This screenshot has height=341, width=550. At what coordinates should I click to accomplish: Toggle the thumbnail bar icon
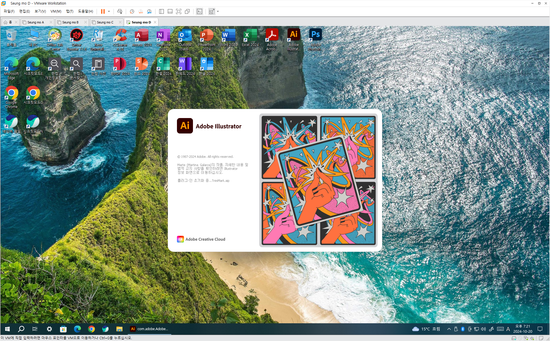click(170, 11)
